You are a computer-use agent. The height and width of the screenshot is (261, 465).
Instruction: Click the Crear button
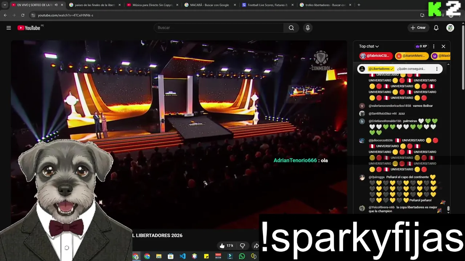pyautogui.click(x=418, y=28)
